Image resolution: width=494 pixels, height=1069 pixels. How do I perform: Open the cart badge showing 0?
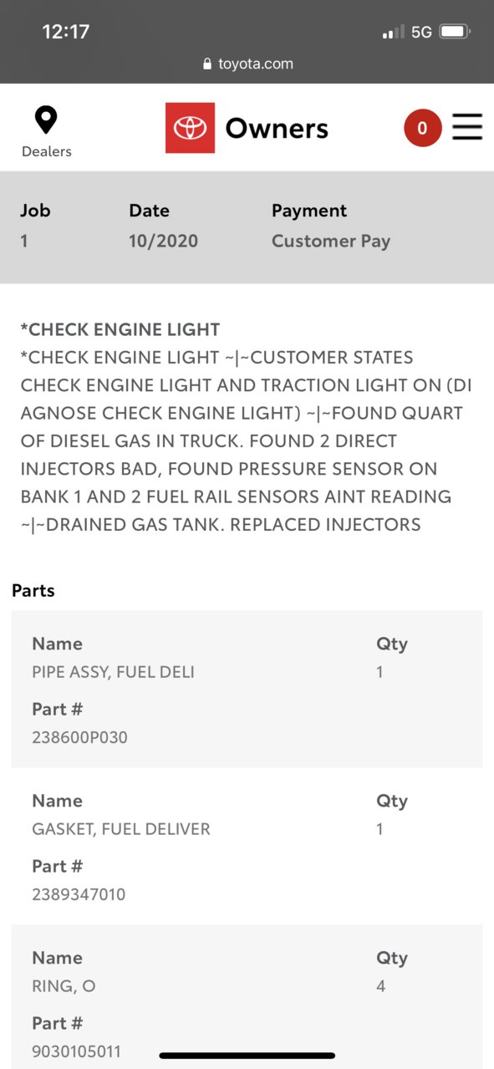(422, 128)
